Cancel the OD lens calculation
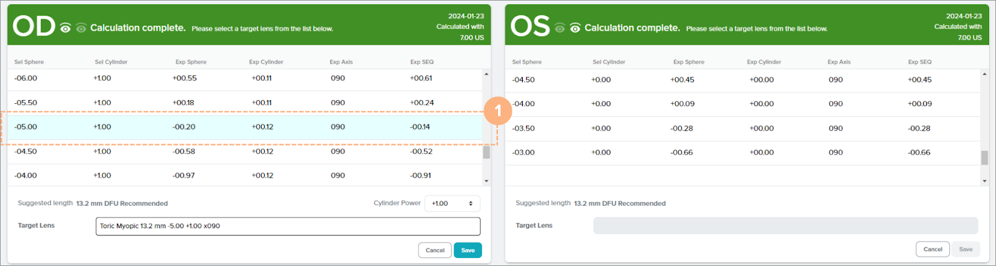The height and width of the screenshot is (266, 996). click(435, 250)
